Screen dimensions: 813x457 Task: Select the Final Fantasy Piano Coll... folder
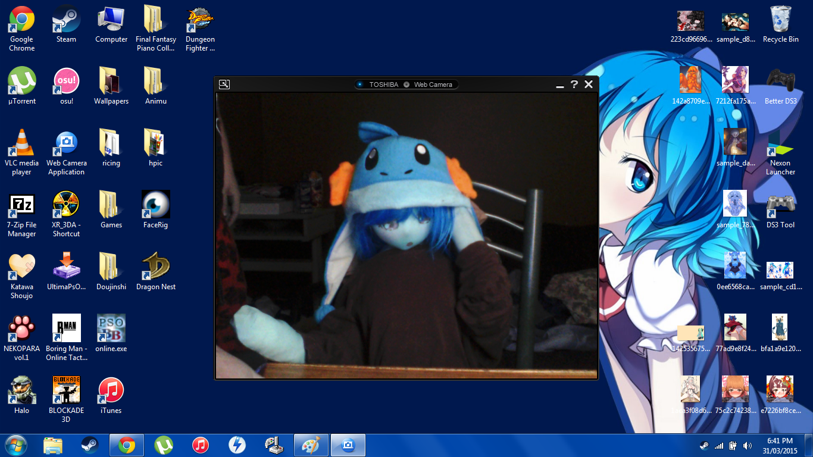(x=156, y=29)
